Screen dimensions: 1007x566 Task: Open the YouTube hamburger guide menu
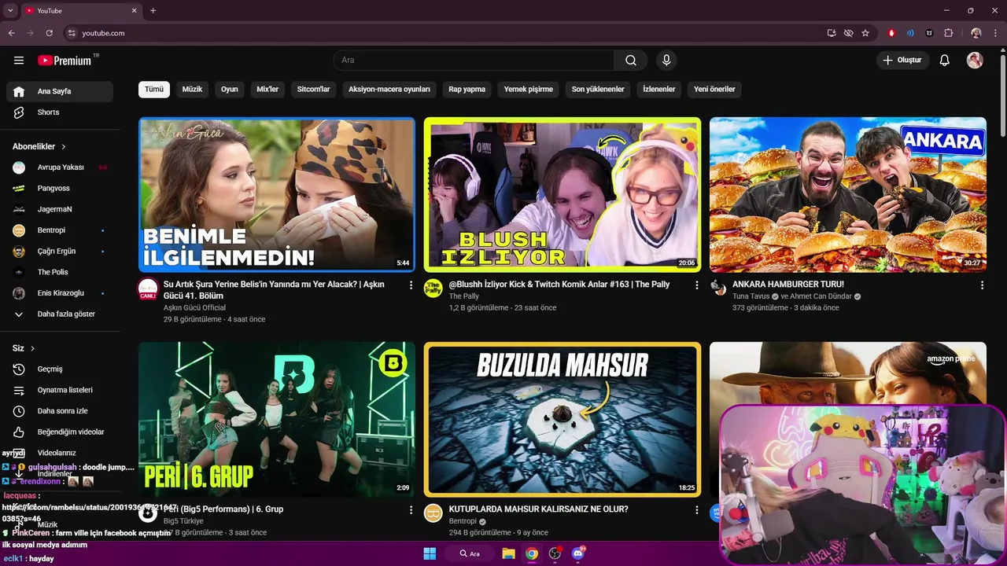click(19, 61)
